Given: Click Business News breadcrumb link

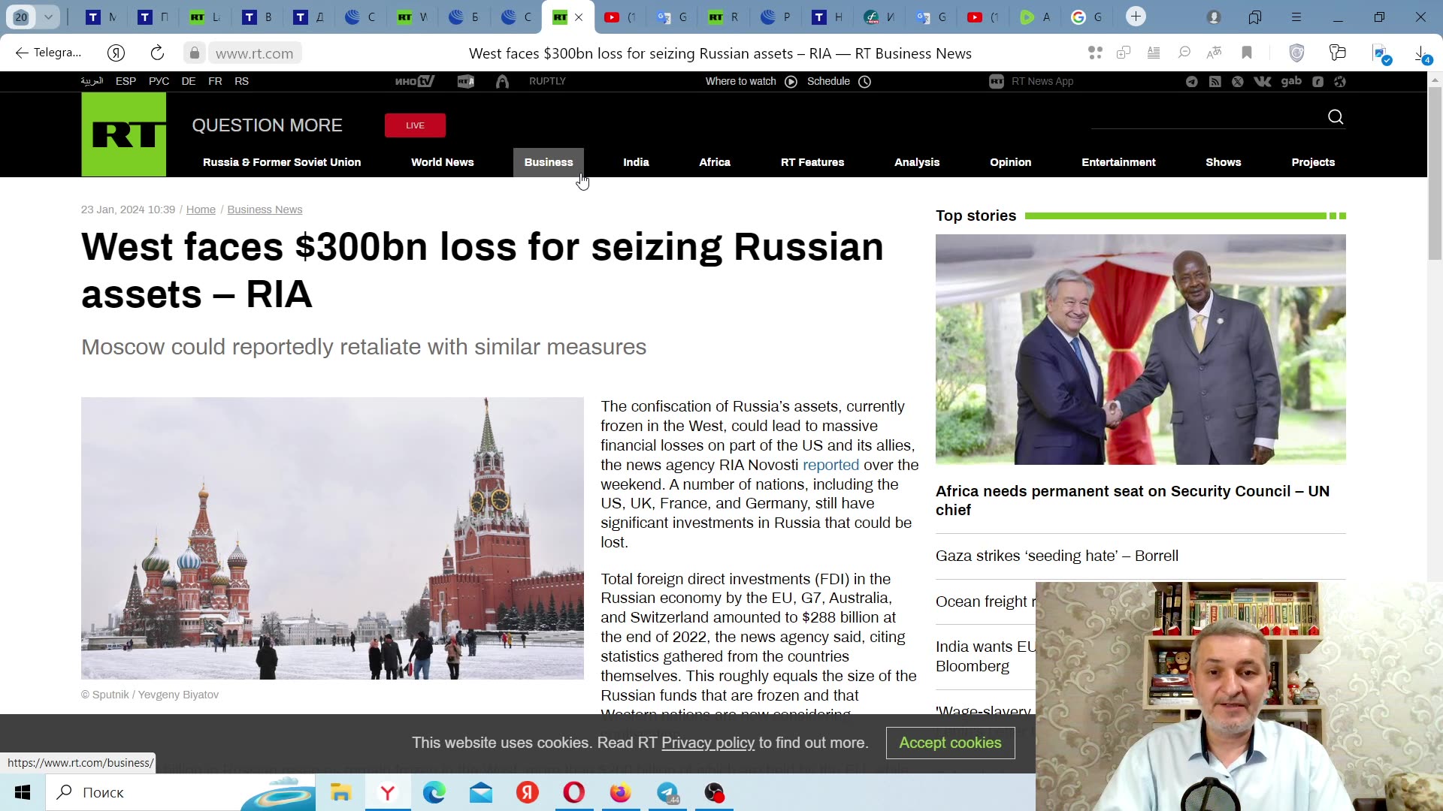Looking at the screenshot, I should coord(265,210).
